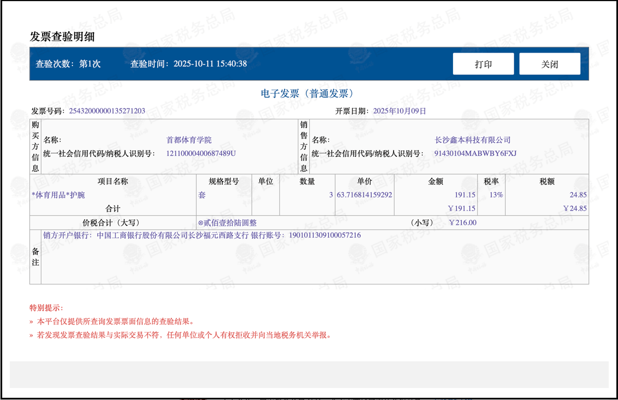Click the 单位 column header
This screenshot has width=618, height=400.
coord(266,181)
